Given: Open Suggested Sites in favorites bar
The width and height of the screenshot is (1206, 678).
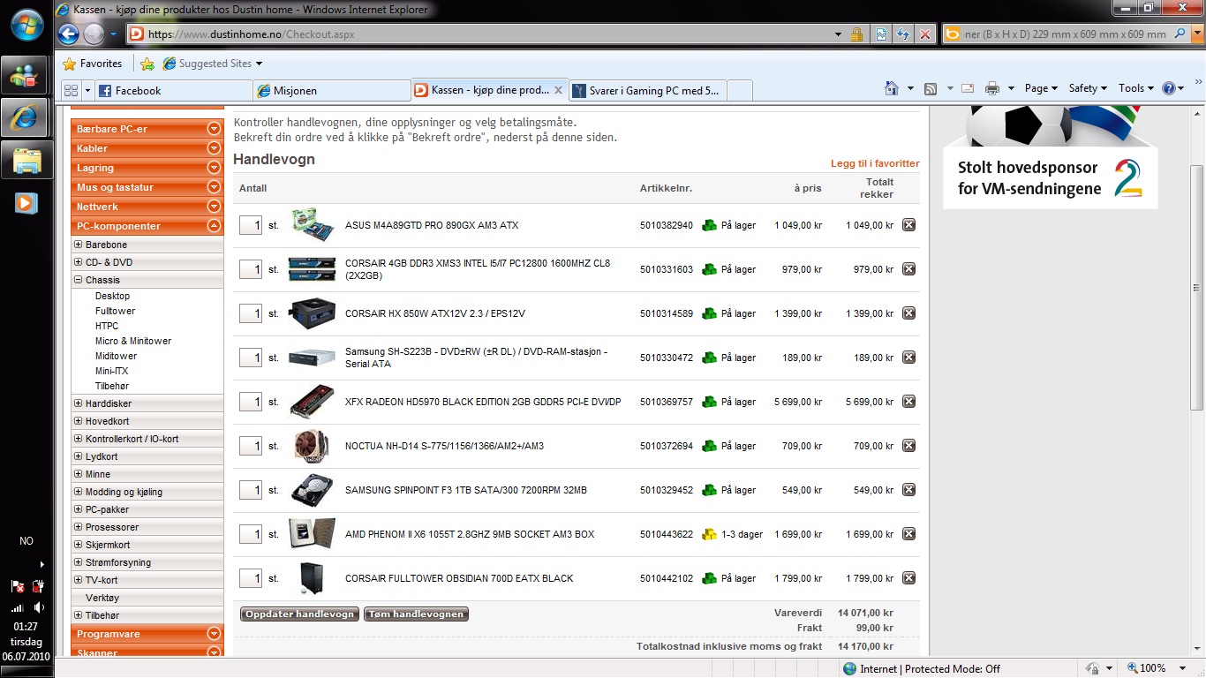Looking at the screenshot, I should click(x=213, y=64).
